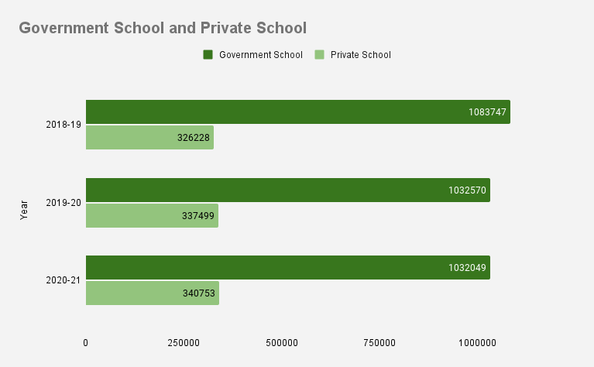Viewport: 594px width, 367px height.
Task: Select the '2019-20' axis category label
Action: coord(64,203)
